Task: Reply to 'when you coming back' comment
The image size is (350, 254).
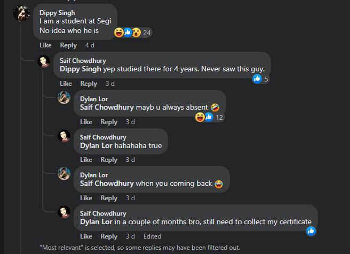Action: [109, 198]
